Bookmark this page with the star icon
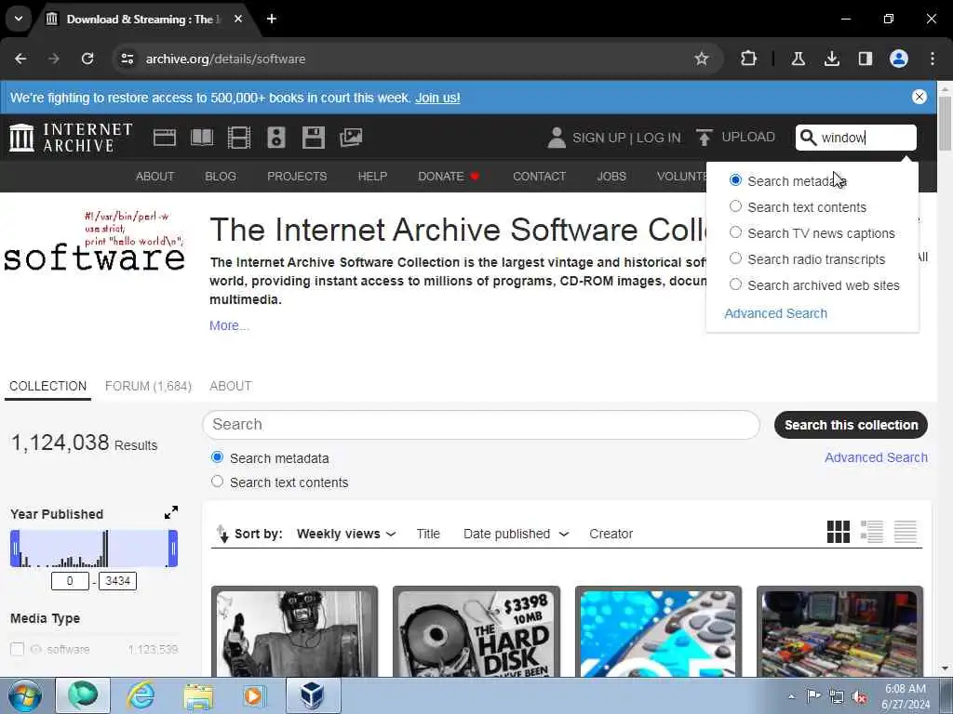Viewport: 953px width, 714px height. pos(702,59)
